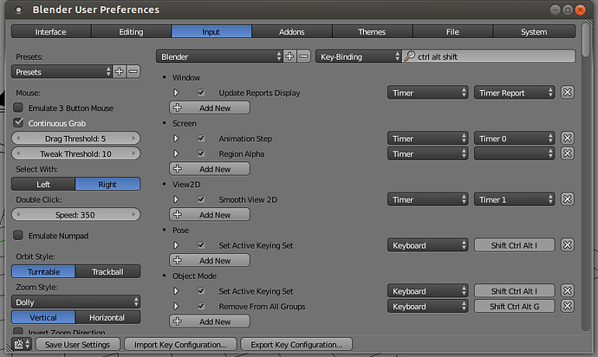This screenshot has width=598, height=357.
Task: Expand Region Alpha keymap item
Action: pyautogui.click(x=176, y=153)
